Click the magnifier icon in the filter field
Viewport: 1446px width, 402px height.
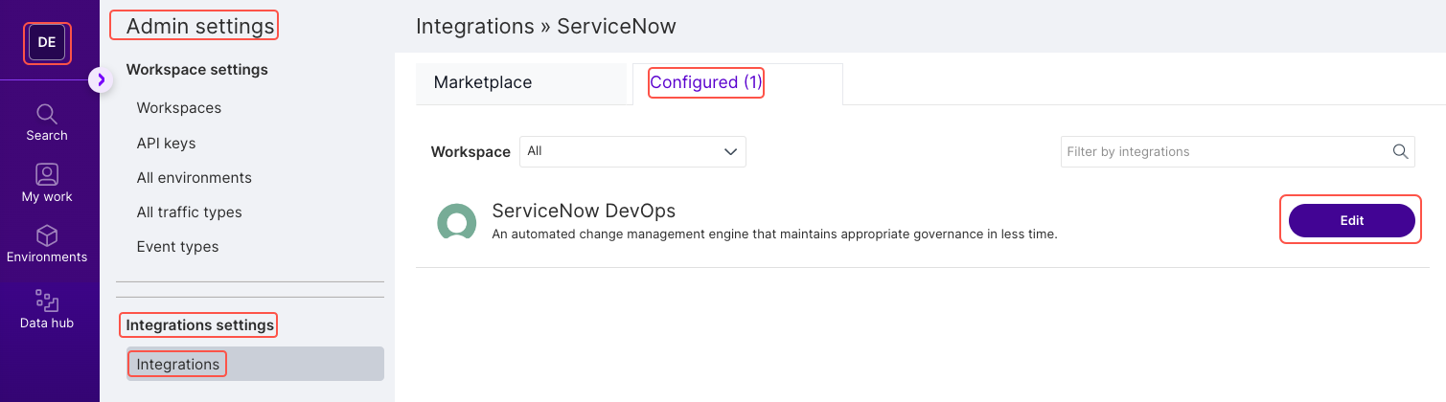click(1400, 151)
